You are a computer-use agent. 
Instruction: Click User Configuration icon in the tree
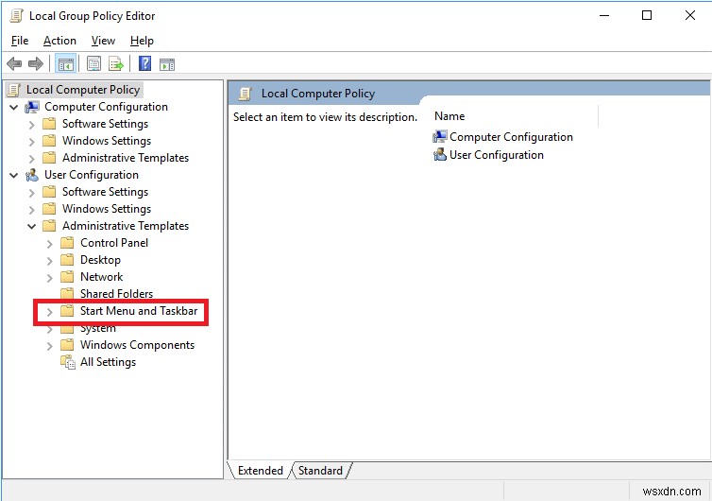32,175
